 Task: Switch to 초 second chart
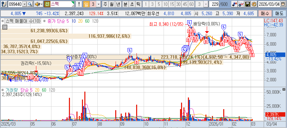[x=132, y=4]
